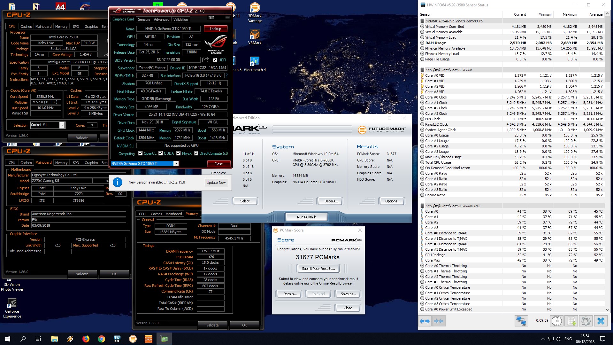
Task: Click the up arrow of the HWiNFO sensor scrollbar
Action: pos(607,14)
